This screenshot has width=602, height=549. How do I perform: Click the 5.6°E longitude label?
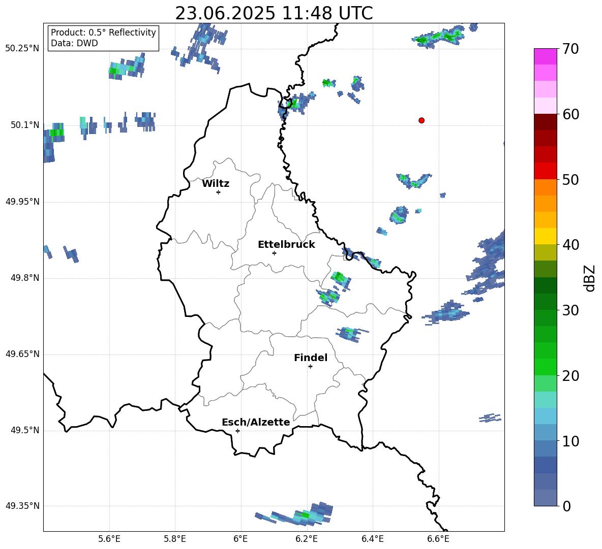pos(109,539)
